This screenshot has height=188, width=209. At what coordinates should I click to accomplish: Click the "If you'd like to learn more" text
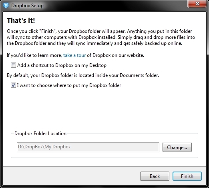click(34, 55)
